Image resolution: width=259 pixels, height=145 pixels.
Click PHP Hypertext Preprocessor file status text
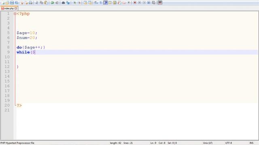pos(17,143)
